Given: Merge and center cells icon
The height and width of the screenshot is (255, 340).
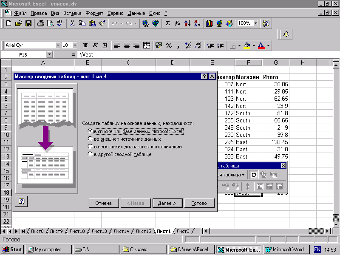Looking at the screenshot, I should coord(147,45).
